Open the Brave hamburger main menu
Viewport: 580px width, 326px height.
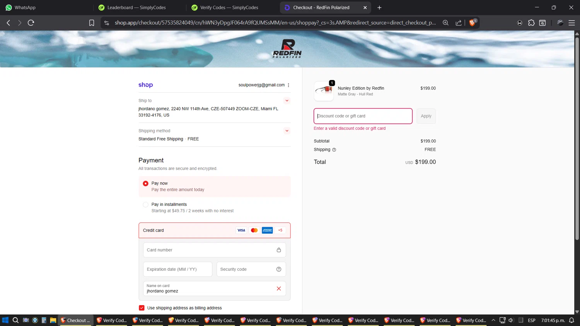[x=571, y=23]
